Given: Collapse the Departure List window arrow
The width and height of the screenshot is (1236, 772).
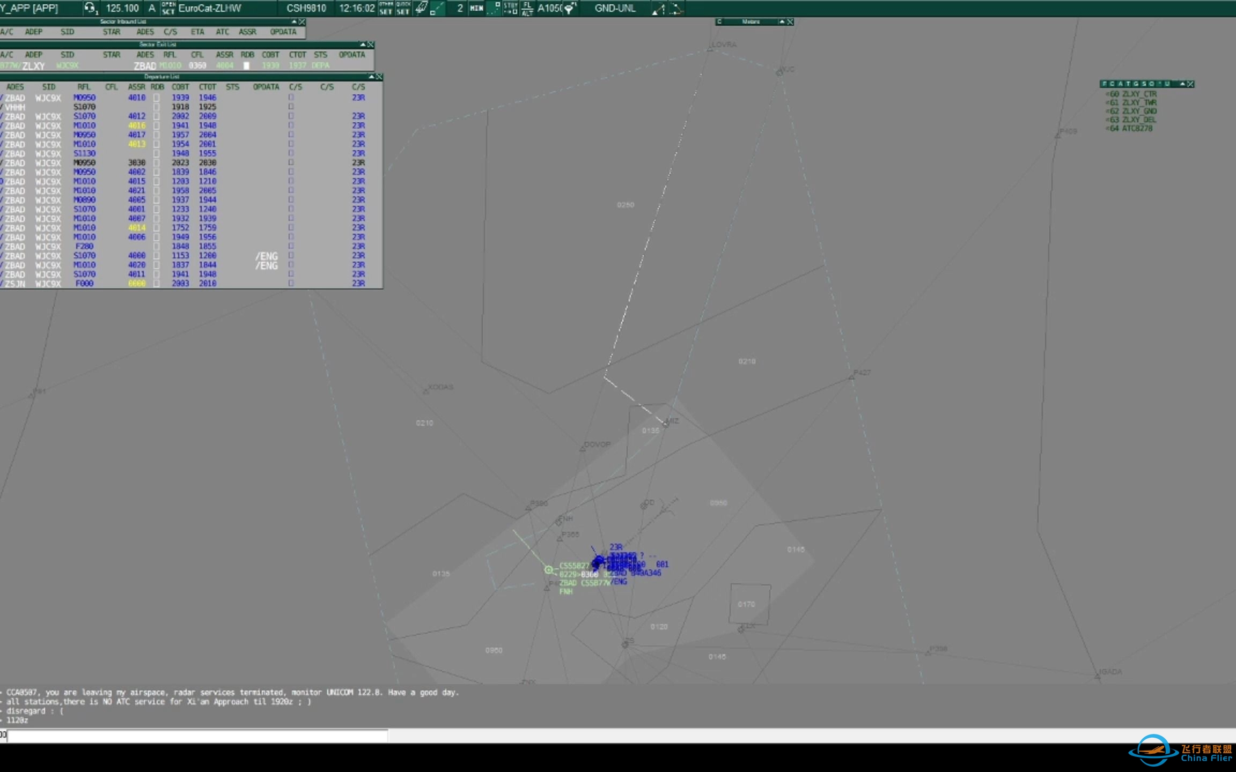Looking at the screenshot, I should point(371,77).
